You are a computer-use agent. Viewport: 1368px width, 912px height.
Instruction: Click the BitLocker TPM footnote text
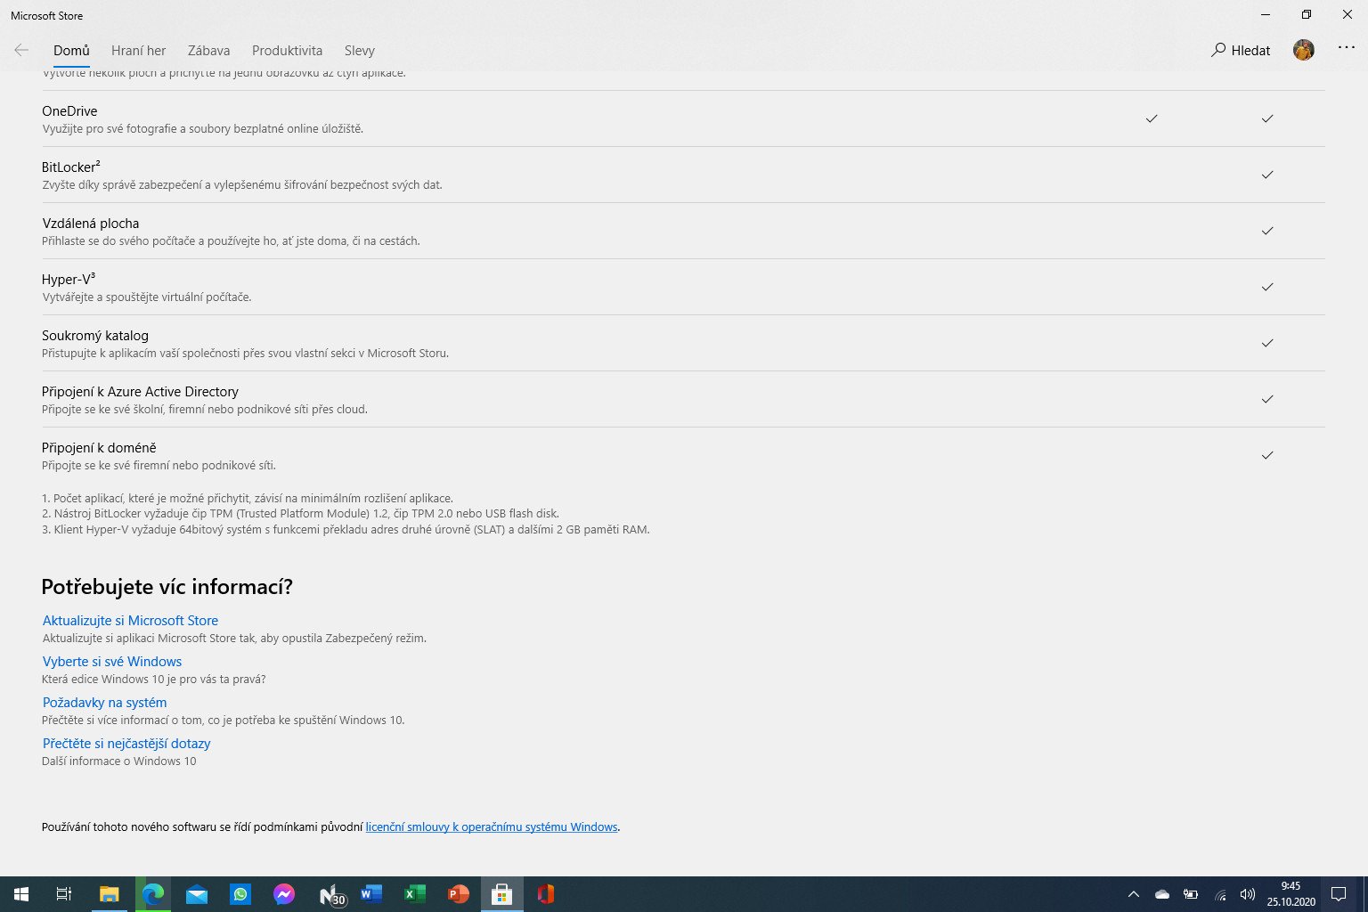[x=301, y=514]
